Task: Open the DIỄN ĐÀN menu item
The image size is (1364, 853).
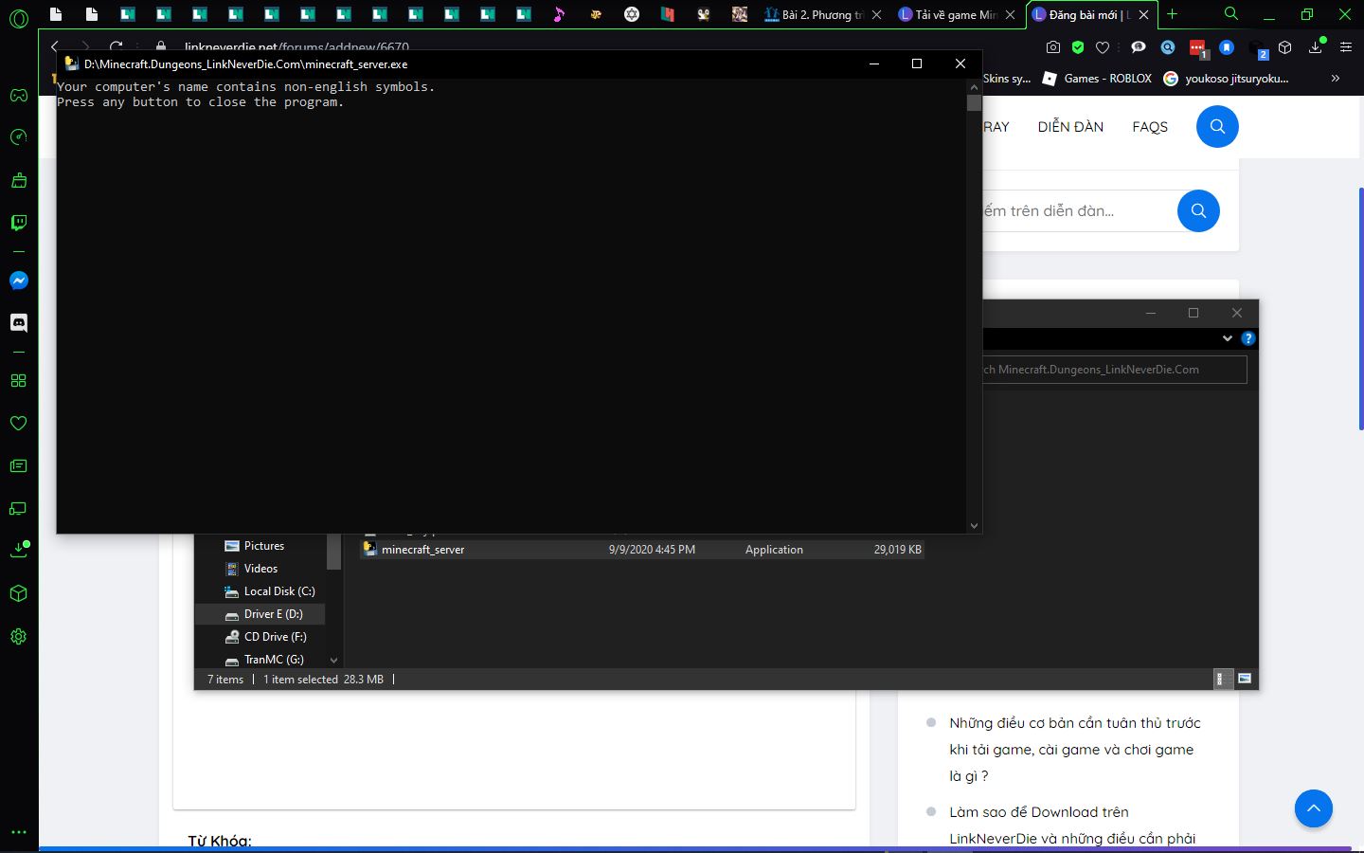Action: [x=1070, y=127]
